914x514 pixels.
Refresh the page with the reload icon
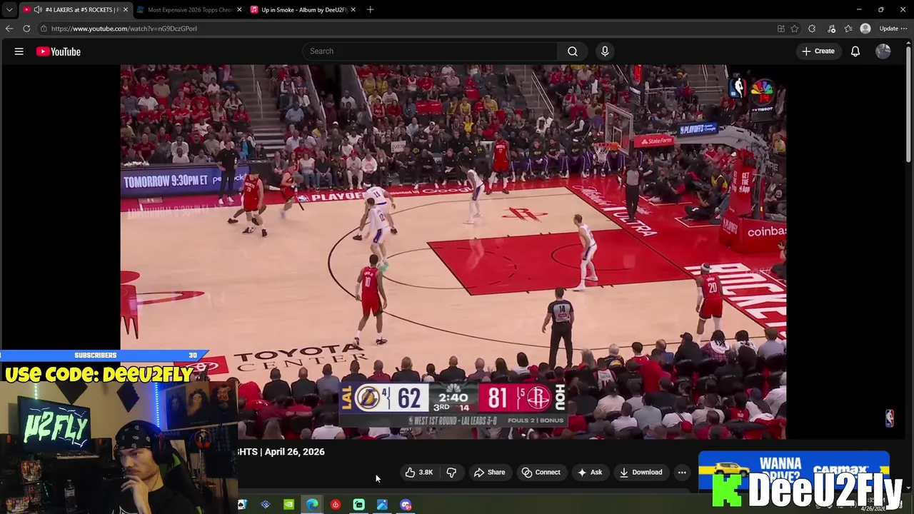point(26,29)
